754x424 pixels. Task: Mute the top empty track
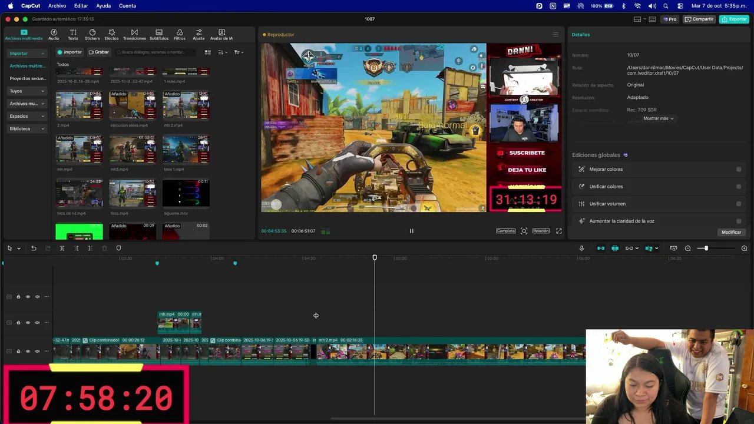pyautogui.click(x=37, y=297)
